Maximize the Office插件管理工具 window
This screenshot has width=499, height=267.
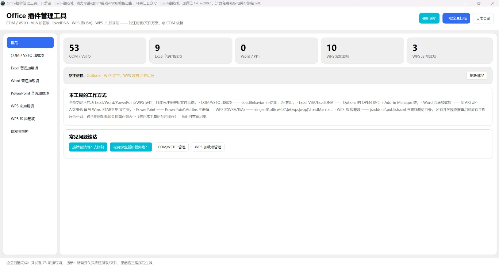[479, 3]
